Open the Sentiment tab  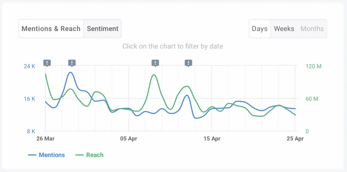click(x=103, y=29)
